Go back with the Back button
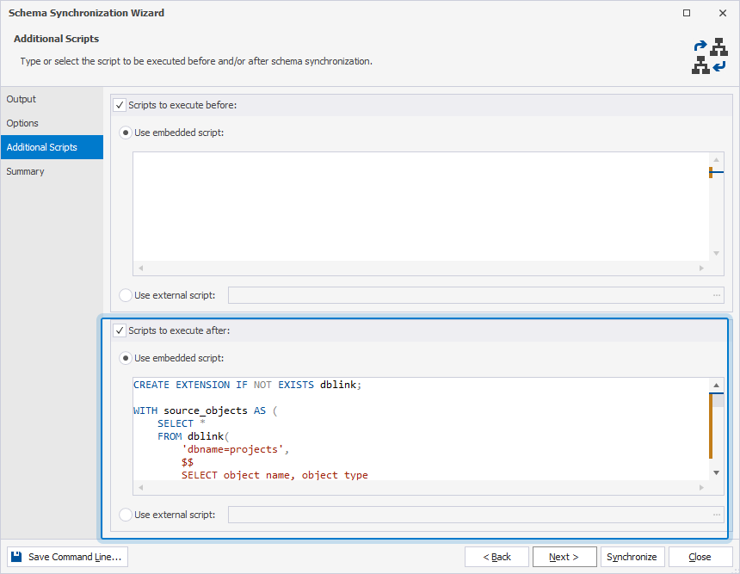740x574 pixels. [x=496, y=557]
